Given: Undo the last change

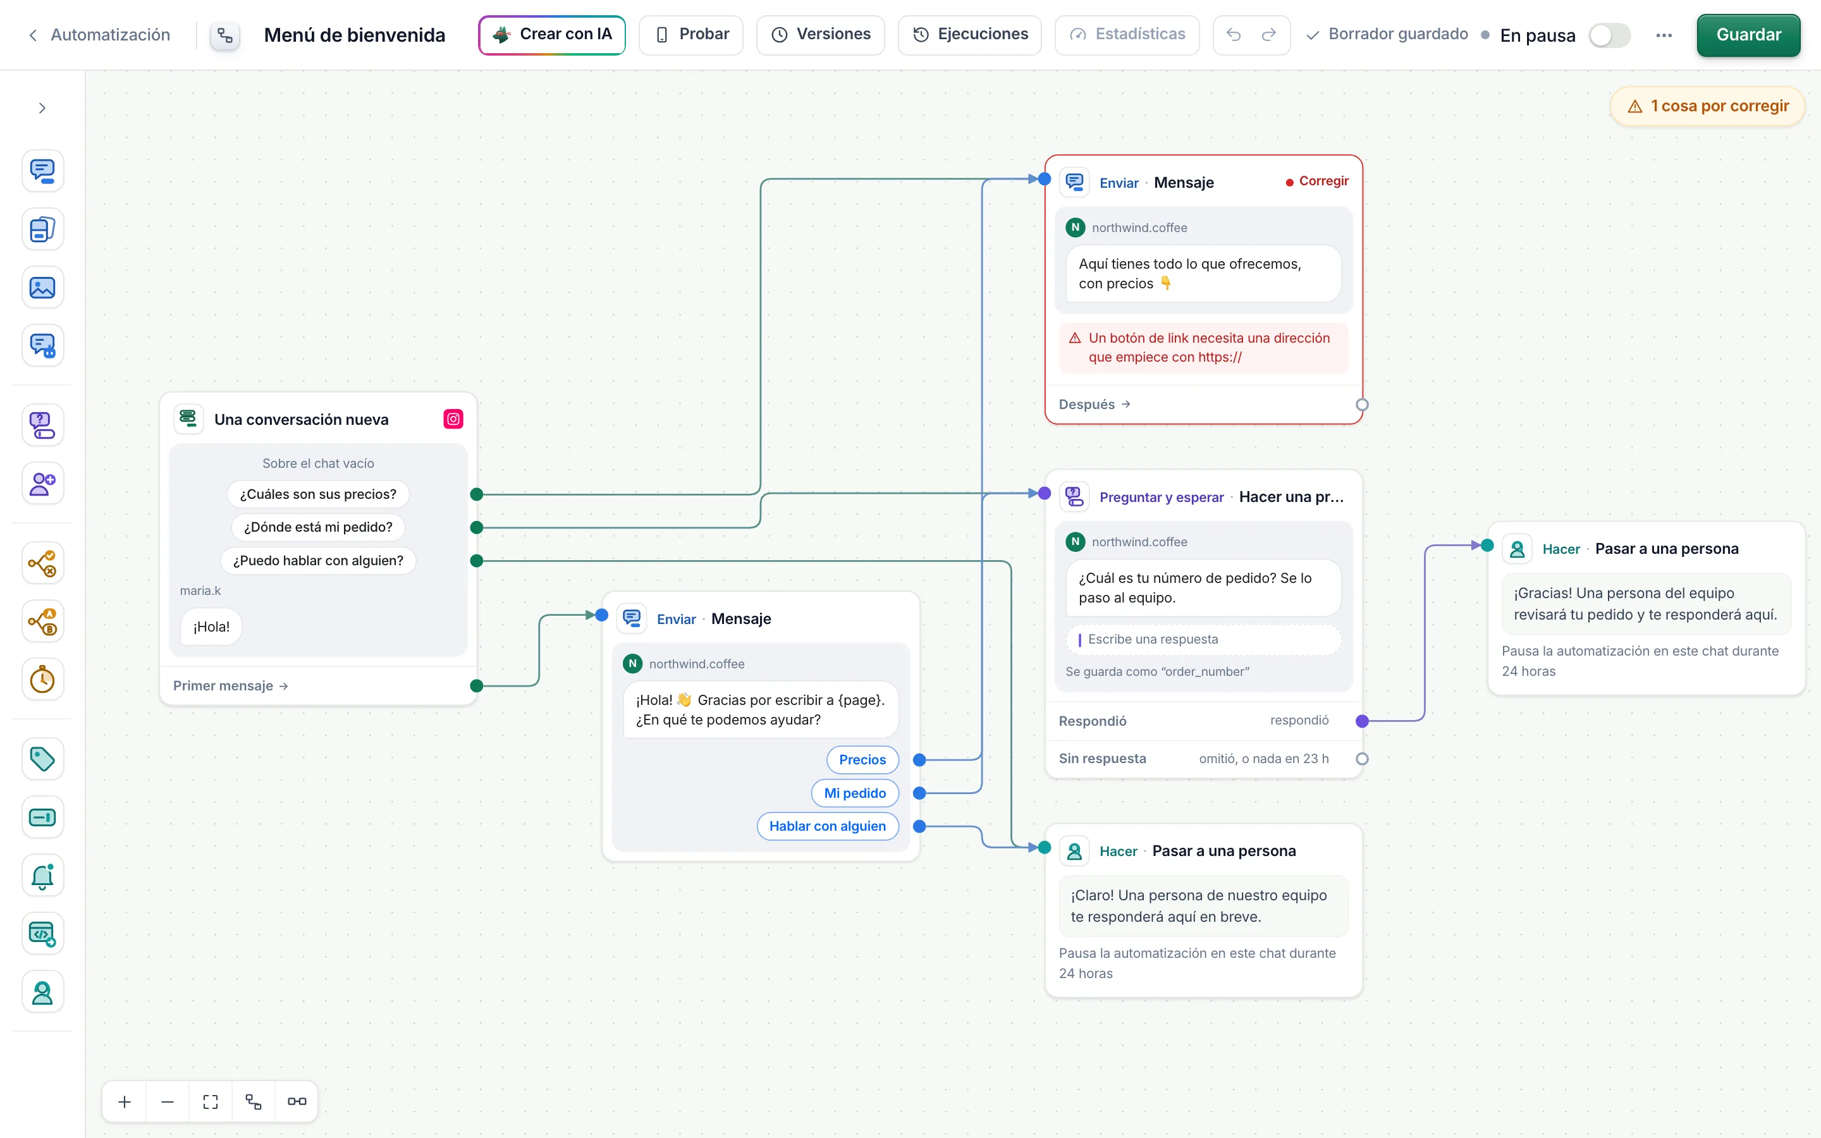Looking at the screenshot, I should click(1234, 35).
